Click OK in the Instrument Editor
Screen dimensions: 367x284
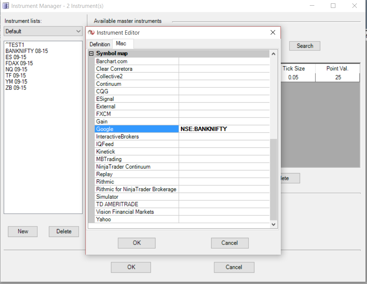[137, 243]
